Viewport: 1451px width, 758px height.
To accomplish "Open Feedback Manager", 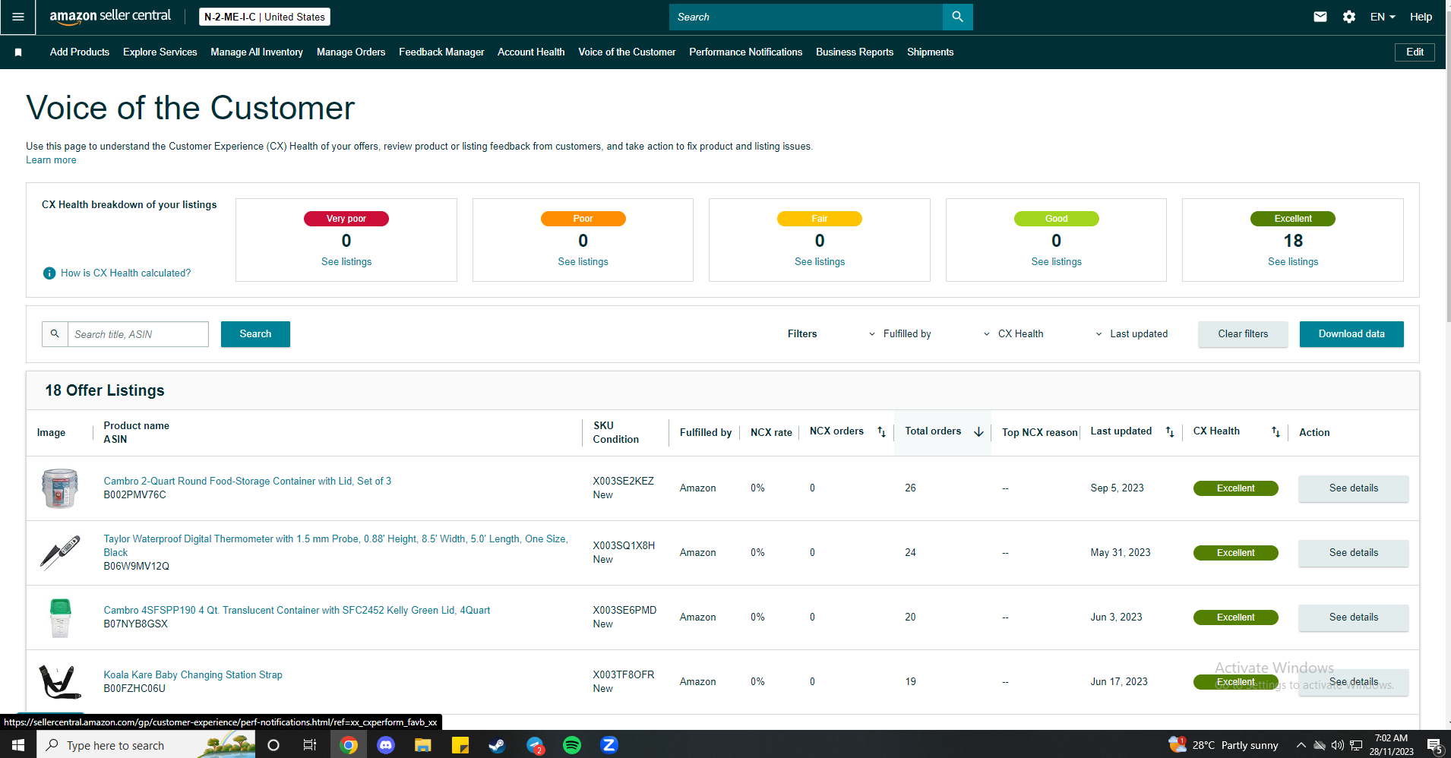I will [441, 52].
